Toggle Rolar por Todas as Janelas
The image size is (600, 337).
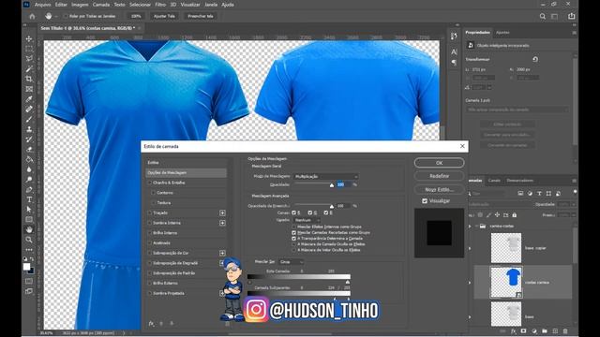coord(66,16)
